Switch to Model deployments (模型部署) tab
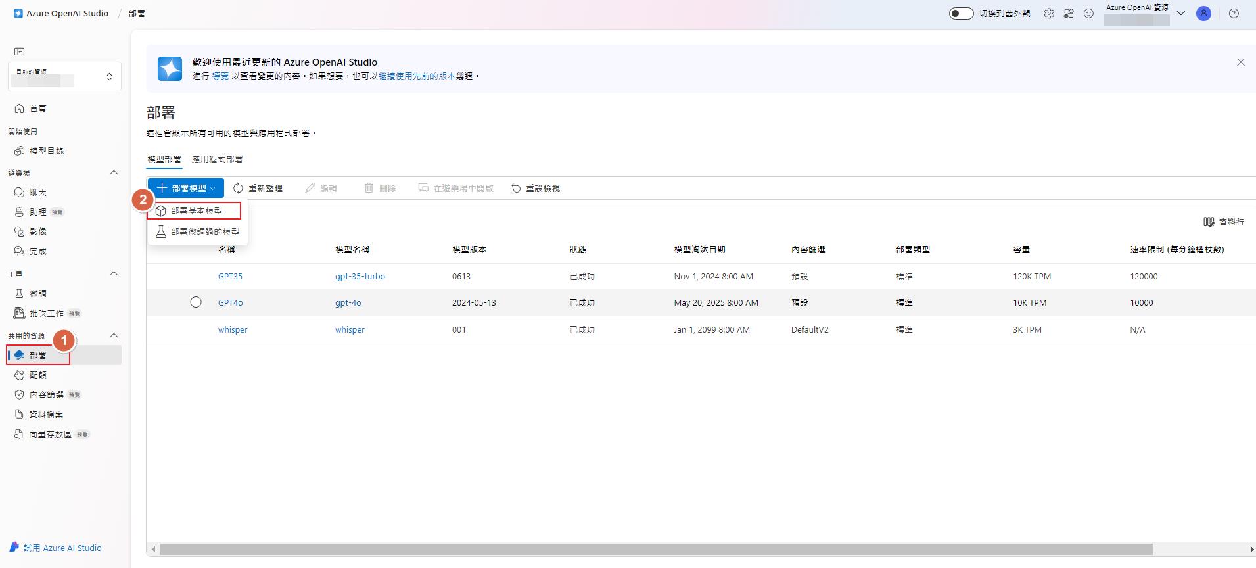 [x=164, y=159]
